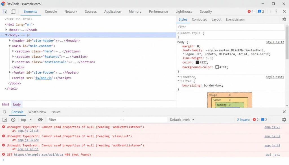The height and width of the screenshot is (165, 289).
Task: Open the Performance tab
Action: coord(159,12)
